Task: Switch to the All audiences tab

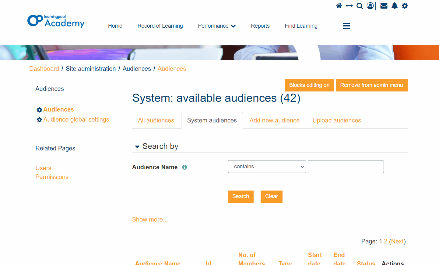Action: coord(156,120)
